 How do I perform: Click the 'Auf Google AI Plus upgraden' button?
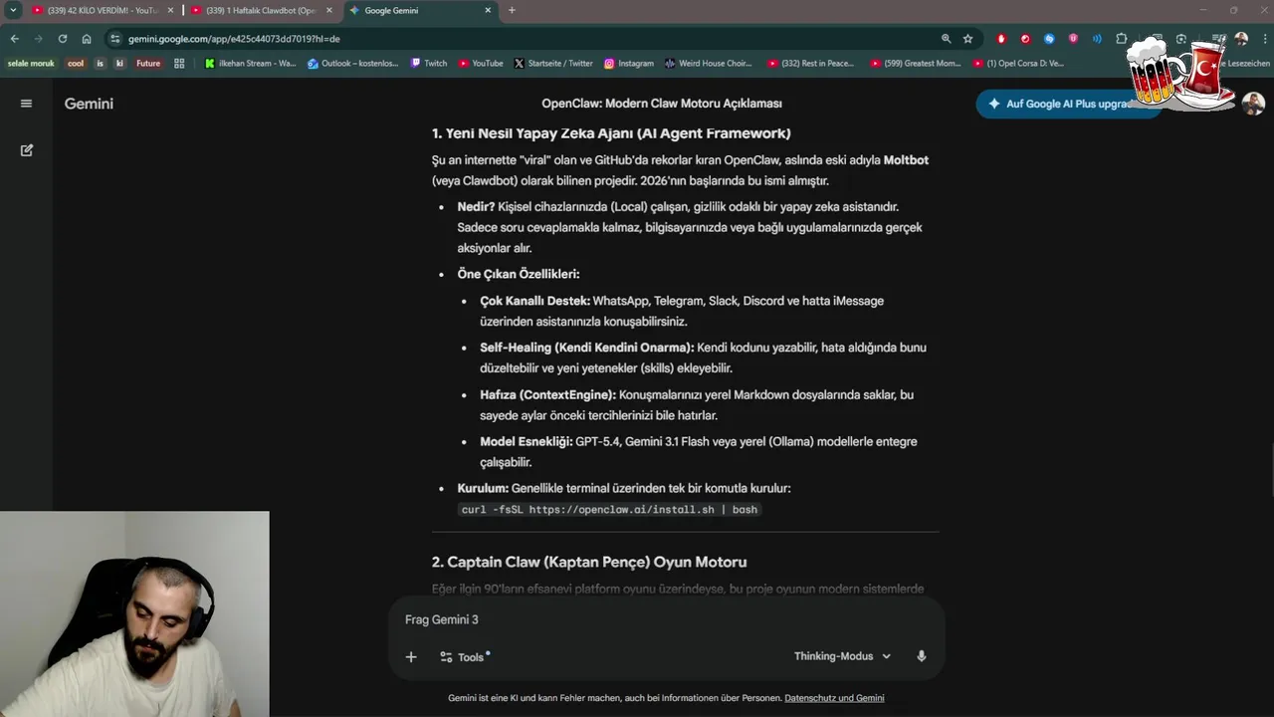(x=1069, y=104)
